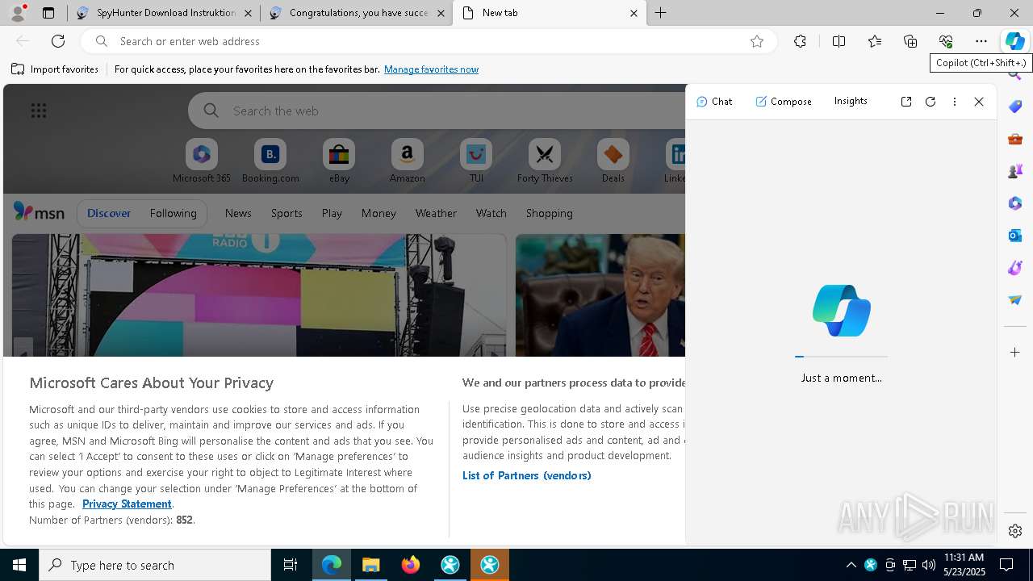Open Booking.com quick link

[x=270, y=161]
